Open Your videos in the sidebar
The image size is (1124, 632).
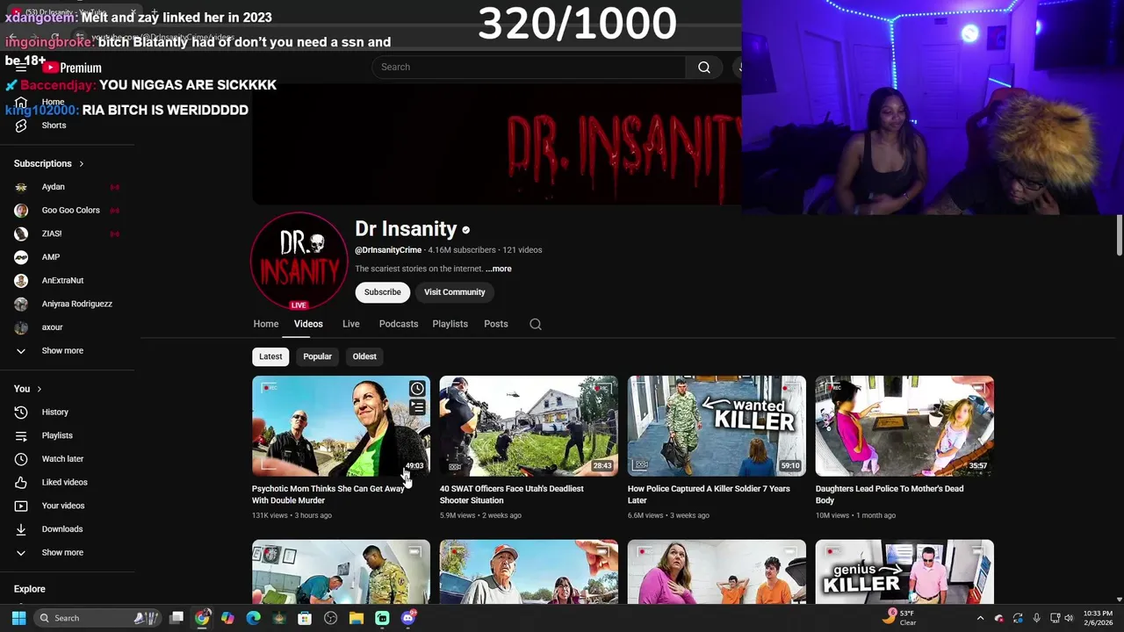[62, 506]
